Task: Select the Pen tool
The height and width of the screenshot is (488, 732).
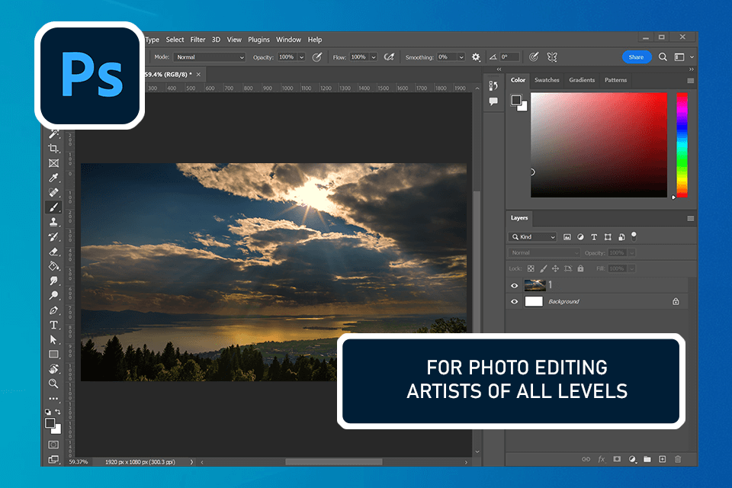Action: 53,310
